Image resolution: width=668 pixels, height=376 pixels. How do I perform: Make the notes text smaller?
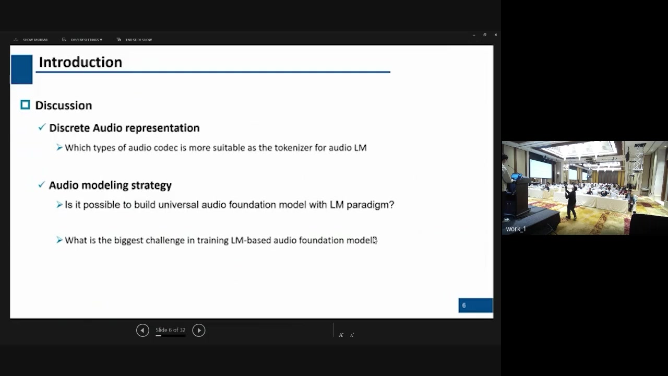coord(352,335)
